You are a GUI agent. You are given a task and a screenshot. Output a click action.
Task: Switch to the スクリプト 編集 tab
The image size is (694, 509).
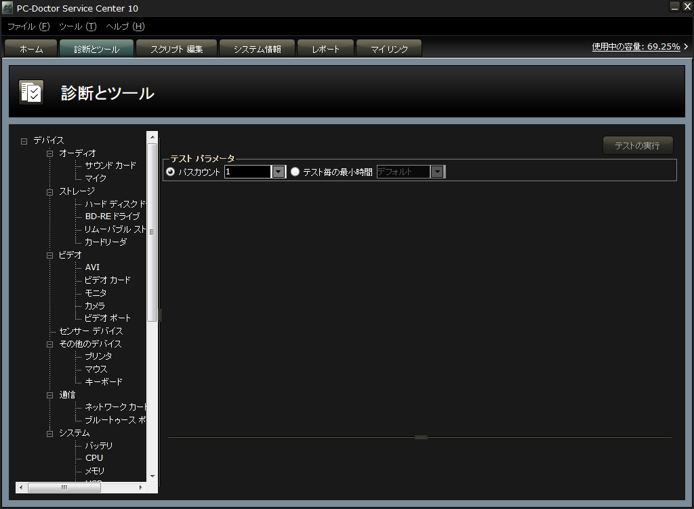pos(177,49)
